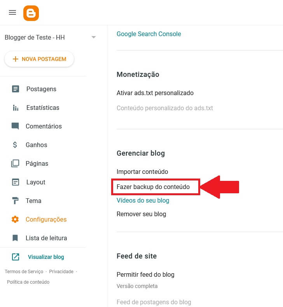Viewport: 283px width, 307px height.
Task: Open the Lista de leitura bookmark icon
Action: click(15, 238)
